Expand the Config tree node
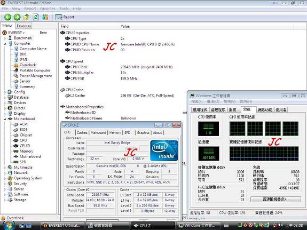Viewport: 307px width, 230px height. 5,92
